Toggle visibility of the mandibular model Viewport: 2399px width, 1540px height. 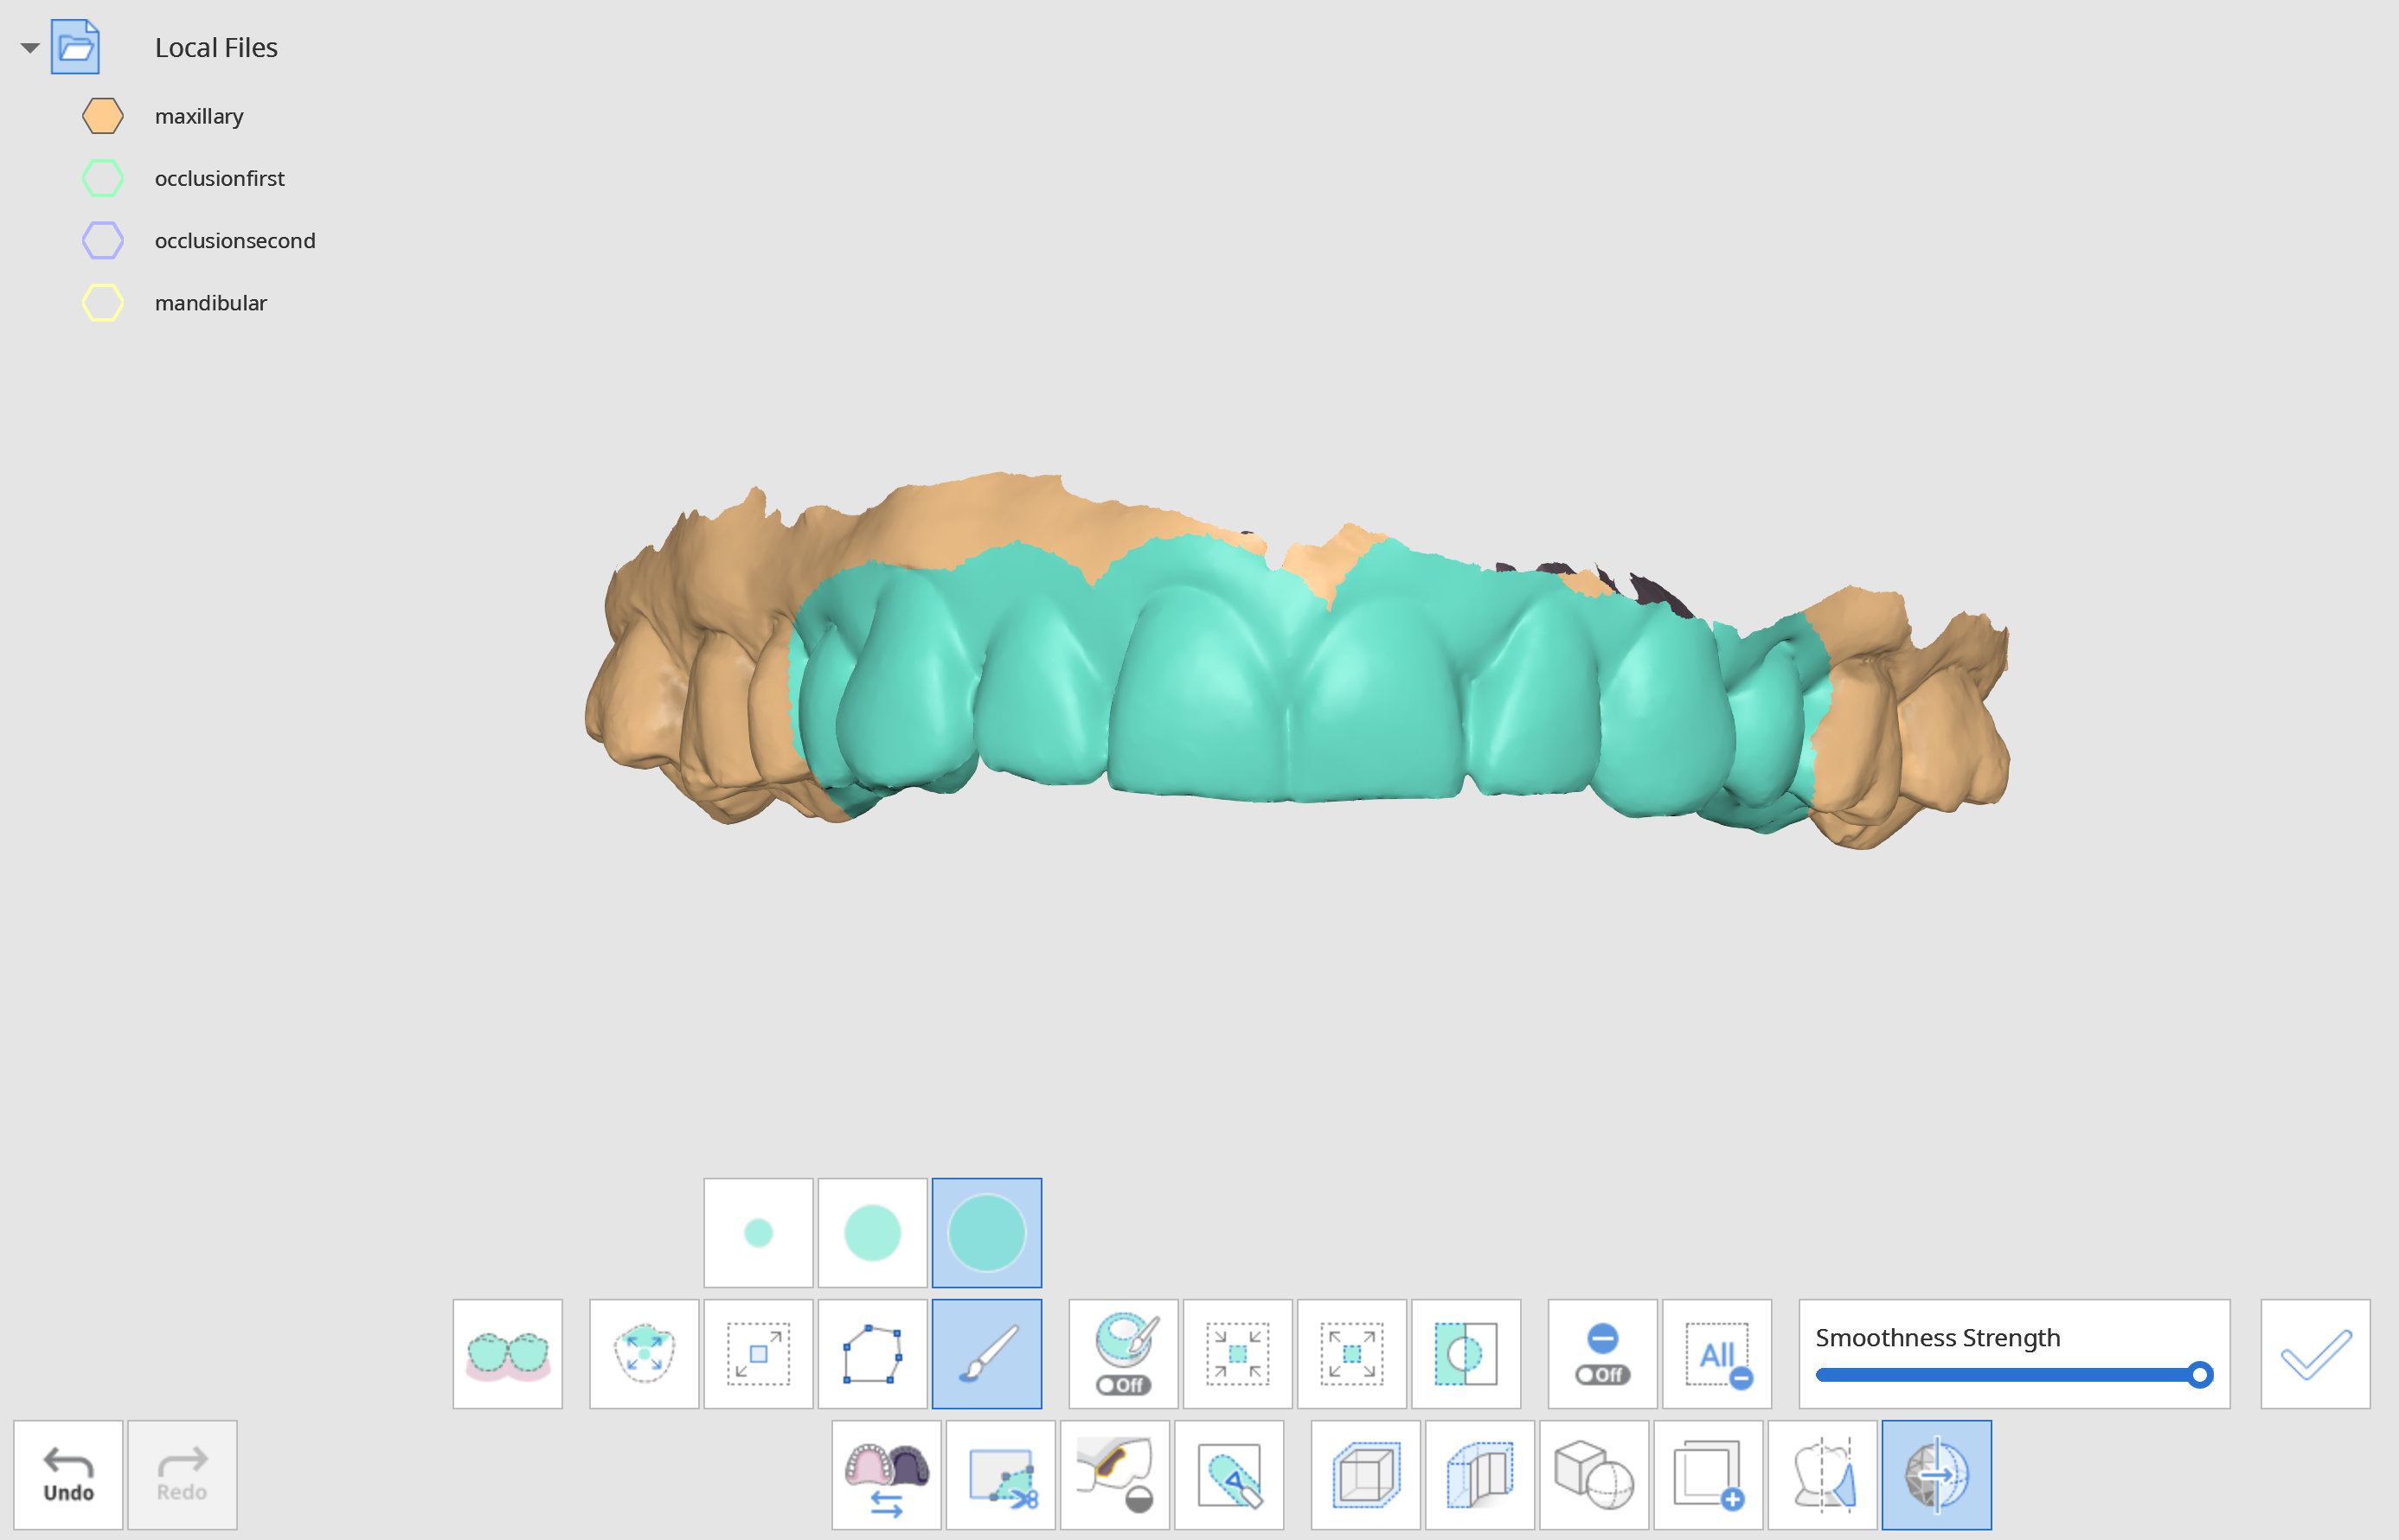click(103, 302)
